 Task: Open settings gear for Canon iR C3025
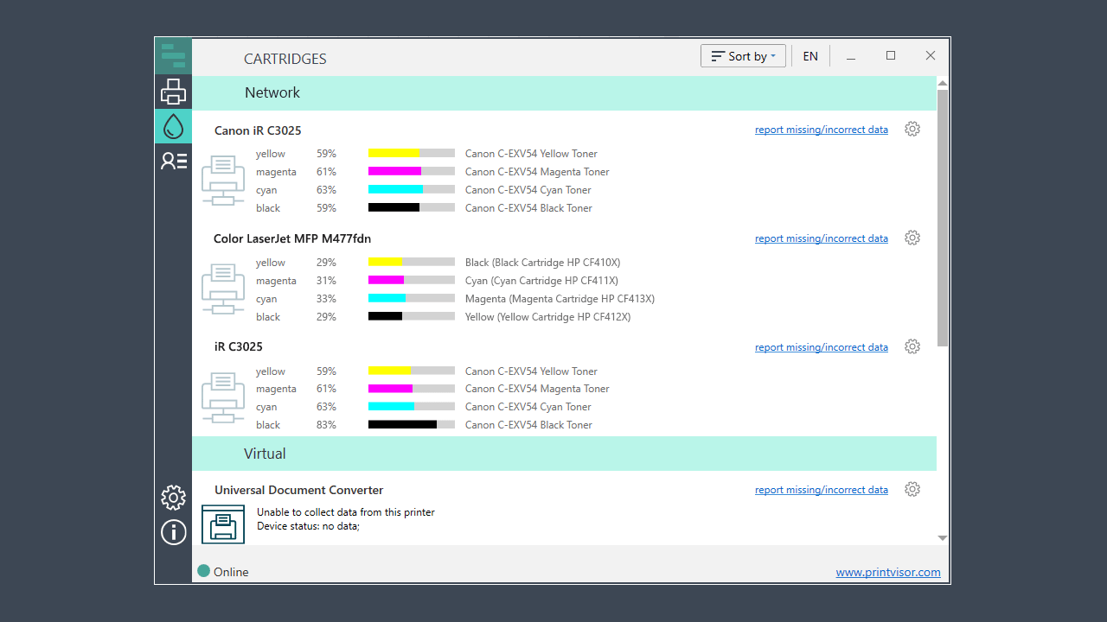click(x=912, y=130)
